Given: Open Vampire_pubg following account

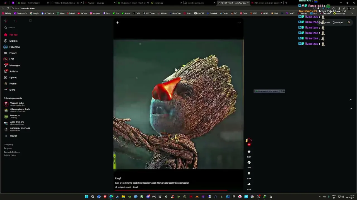Looking at the screenshot, I should tap(14, 104).
